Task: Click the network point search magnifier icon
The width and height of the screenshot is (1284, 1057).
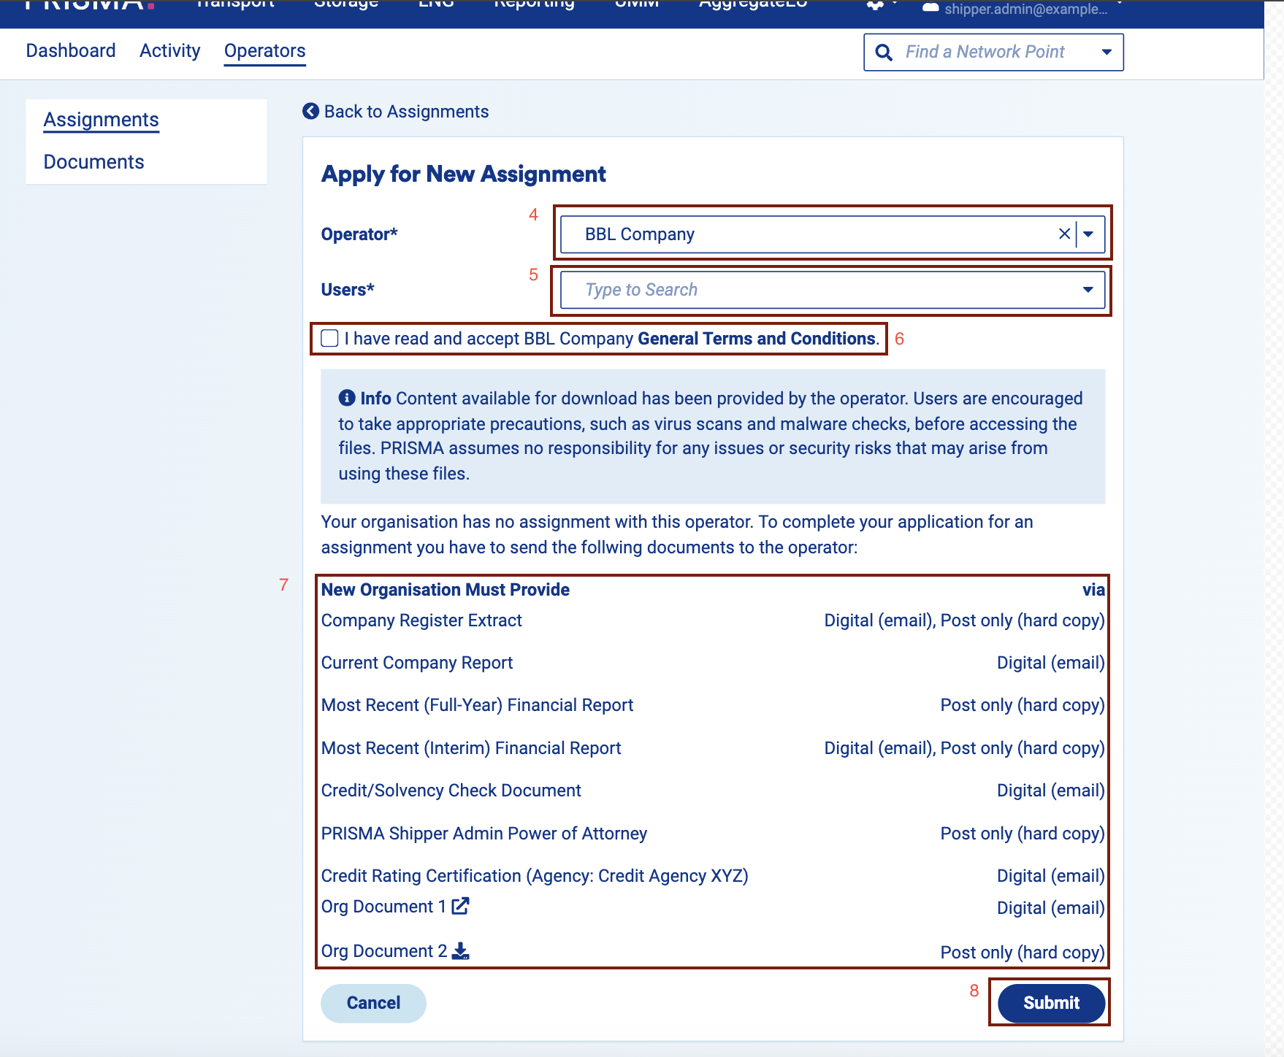Action: 884,53
